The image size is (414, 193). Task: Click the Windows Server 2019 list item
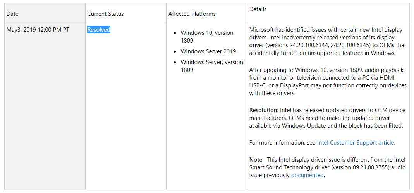[208, 51]
